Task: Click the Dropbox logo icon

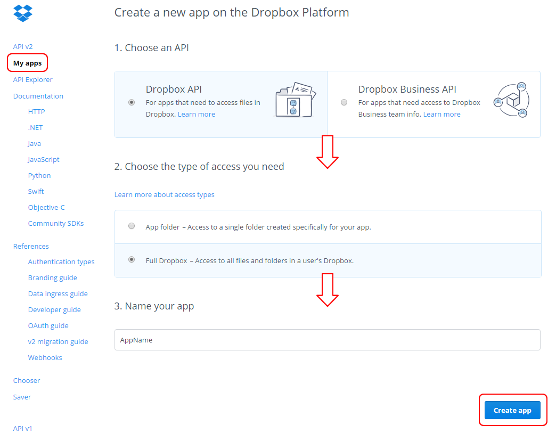Action: (23, 13)
